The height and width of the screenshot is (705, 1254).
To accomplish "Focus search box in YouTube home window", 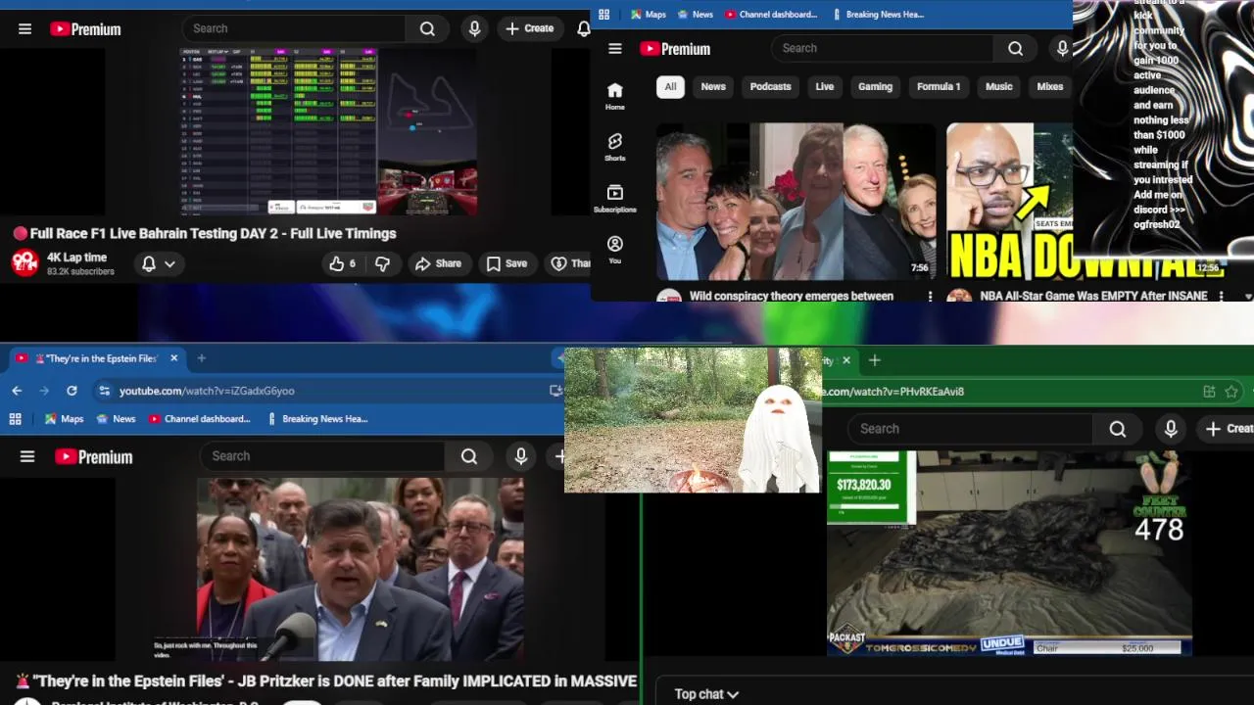I will [x=882, y=49].
